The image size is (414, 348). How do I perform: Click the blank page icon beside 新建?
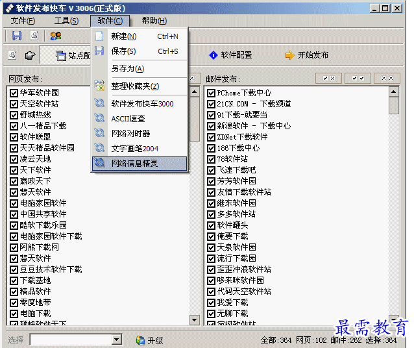pyautogui.click(x=99, y=36)
